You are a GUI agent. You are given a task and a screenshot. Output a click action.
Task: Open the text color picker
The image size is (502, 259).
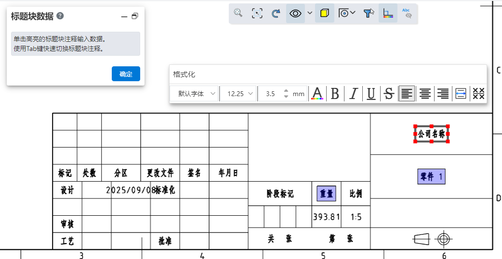317,94
